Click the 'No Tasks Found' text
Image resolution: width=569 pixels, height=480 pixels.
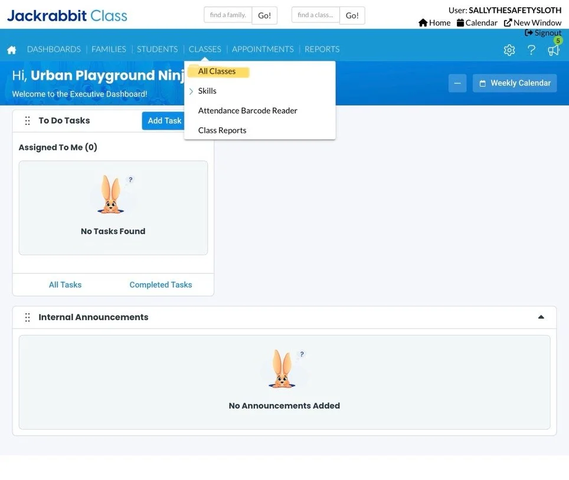(x=113, y=231)
